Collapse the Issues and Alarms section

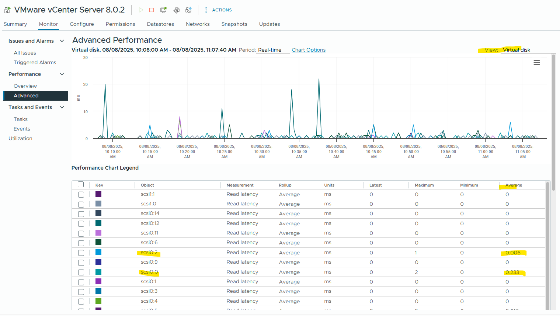62,41
